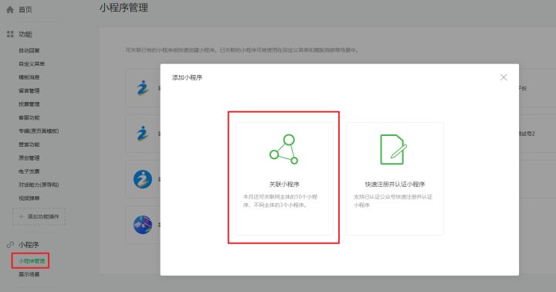Close the 添加小程序 dialog with X

tap(503, 77)
